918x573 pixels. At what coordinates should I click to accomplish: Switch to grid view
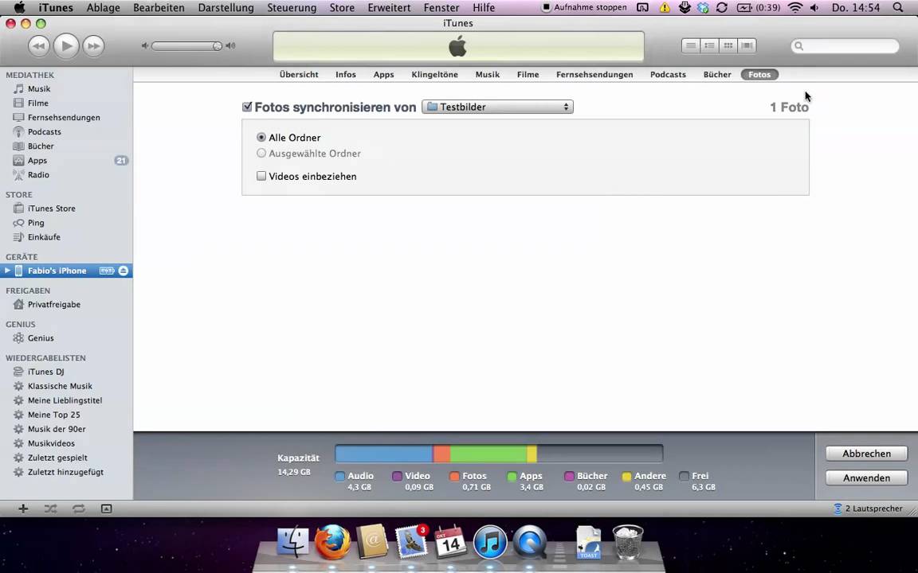[728, 45]
